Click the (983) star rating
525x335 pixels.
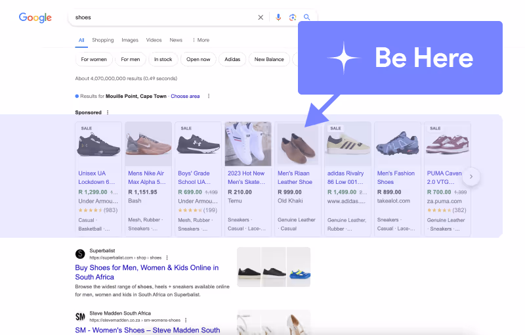98,210
